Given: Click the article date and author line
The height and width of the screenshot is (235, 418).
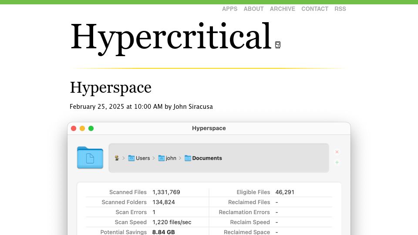Looking at the screenshot, I should click(141, 107).
